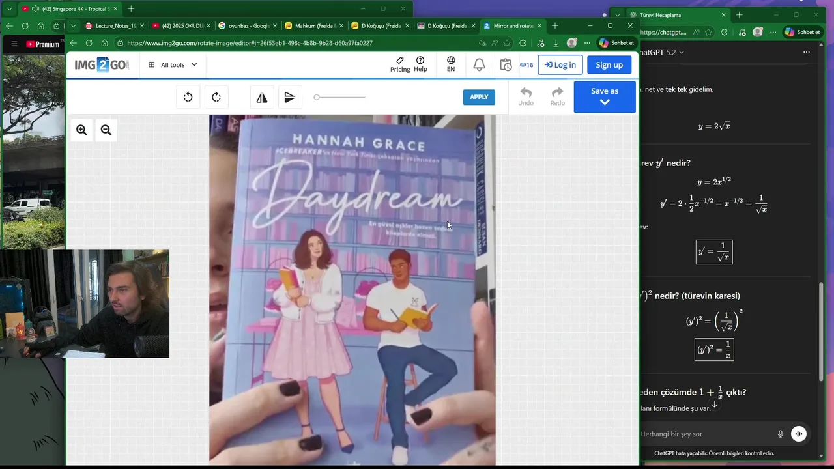Open read aloud in the img2go address bar

(495, 43)
